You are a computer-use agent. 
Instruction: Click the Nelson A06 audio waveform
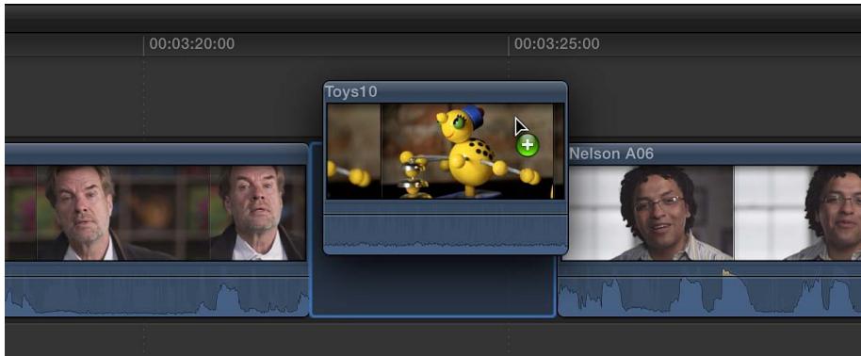[x=709, y=296]
